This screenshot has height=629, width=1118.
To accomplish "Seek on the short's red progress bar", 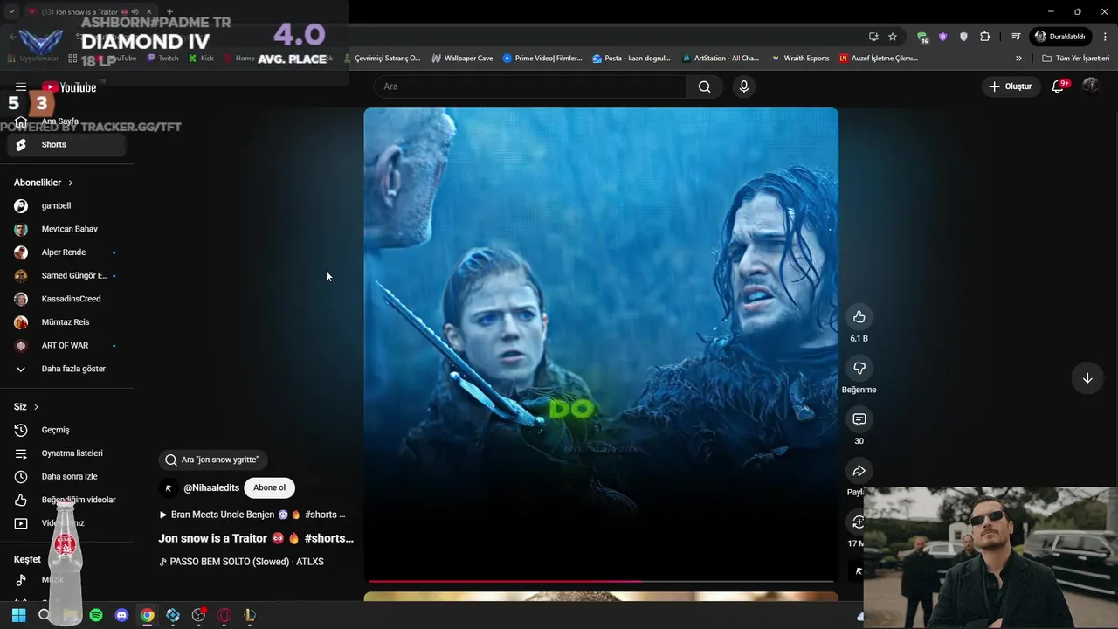I will 601,581.
